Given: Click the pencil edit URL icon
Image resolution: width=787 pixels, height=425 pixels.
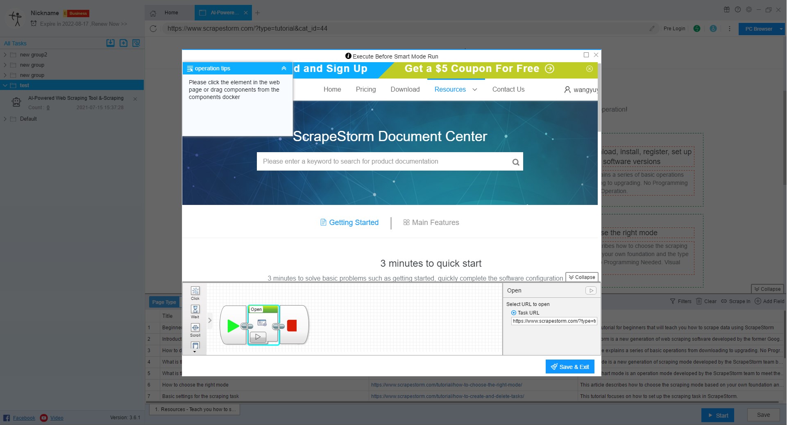Looking at the screenshot, I should click(652, 29).
